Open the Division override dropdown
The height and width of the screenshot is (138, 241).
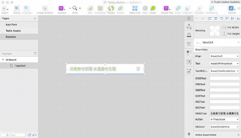pos(224,127)
